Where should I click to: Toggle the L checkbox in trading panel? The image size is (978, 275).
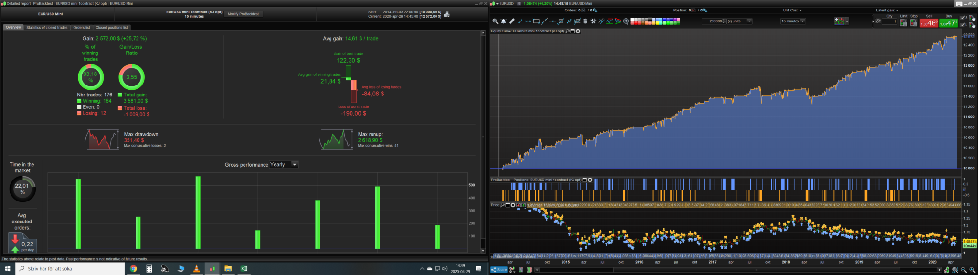tap(962, 25)
